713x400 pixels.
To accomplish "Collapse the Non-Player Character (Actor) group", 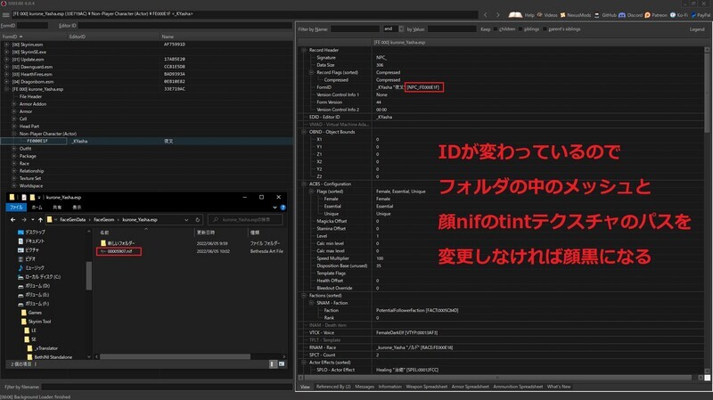I will 14,134.
